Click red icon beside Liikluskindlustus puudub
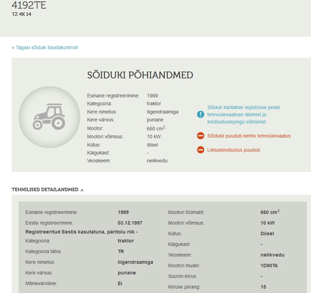 [200, 150]
